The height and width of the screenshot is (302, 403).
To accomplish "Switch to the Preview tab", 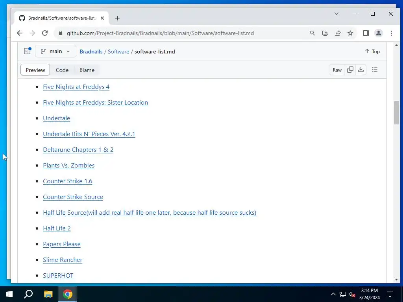I will pos(35,70).
